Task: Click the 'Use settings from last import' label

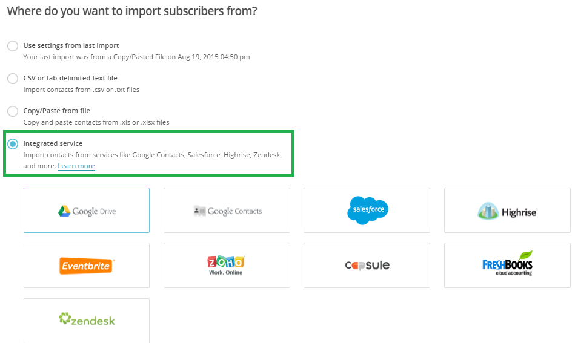Action: coord(71,45)
